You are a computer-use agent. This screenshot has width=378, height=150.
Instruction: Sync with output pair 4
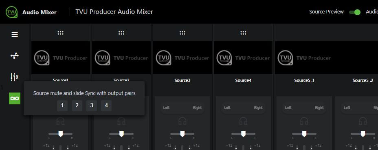106,106
